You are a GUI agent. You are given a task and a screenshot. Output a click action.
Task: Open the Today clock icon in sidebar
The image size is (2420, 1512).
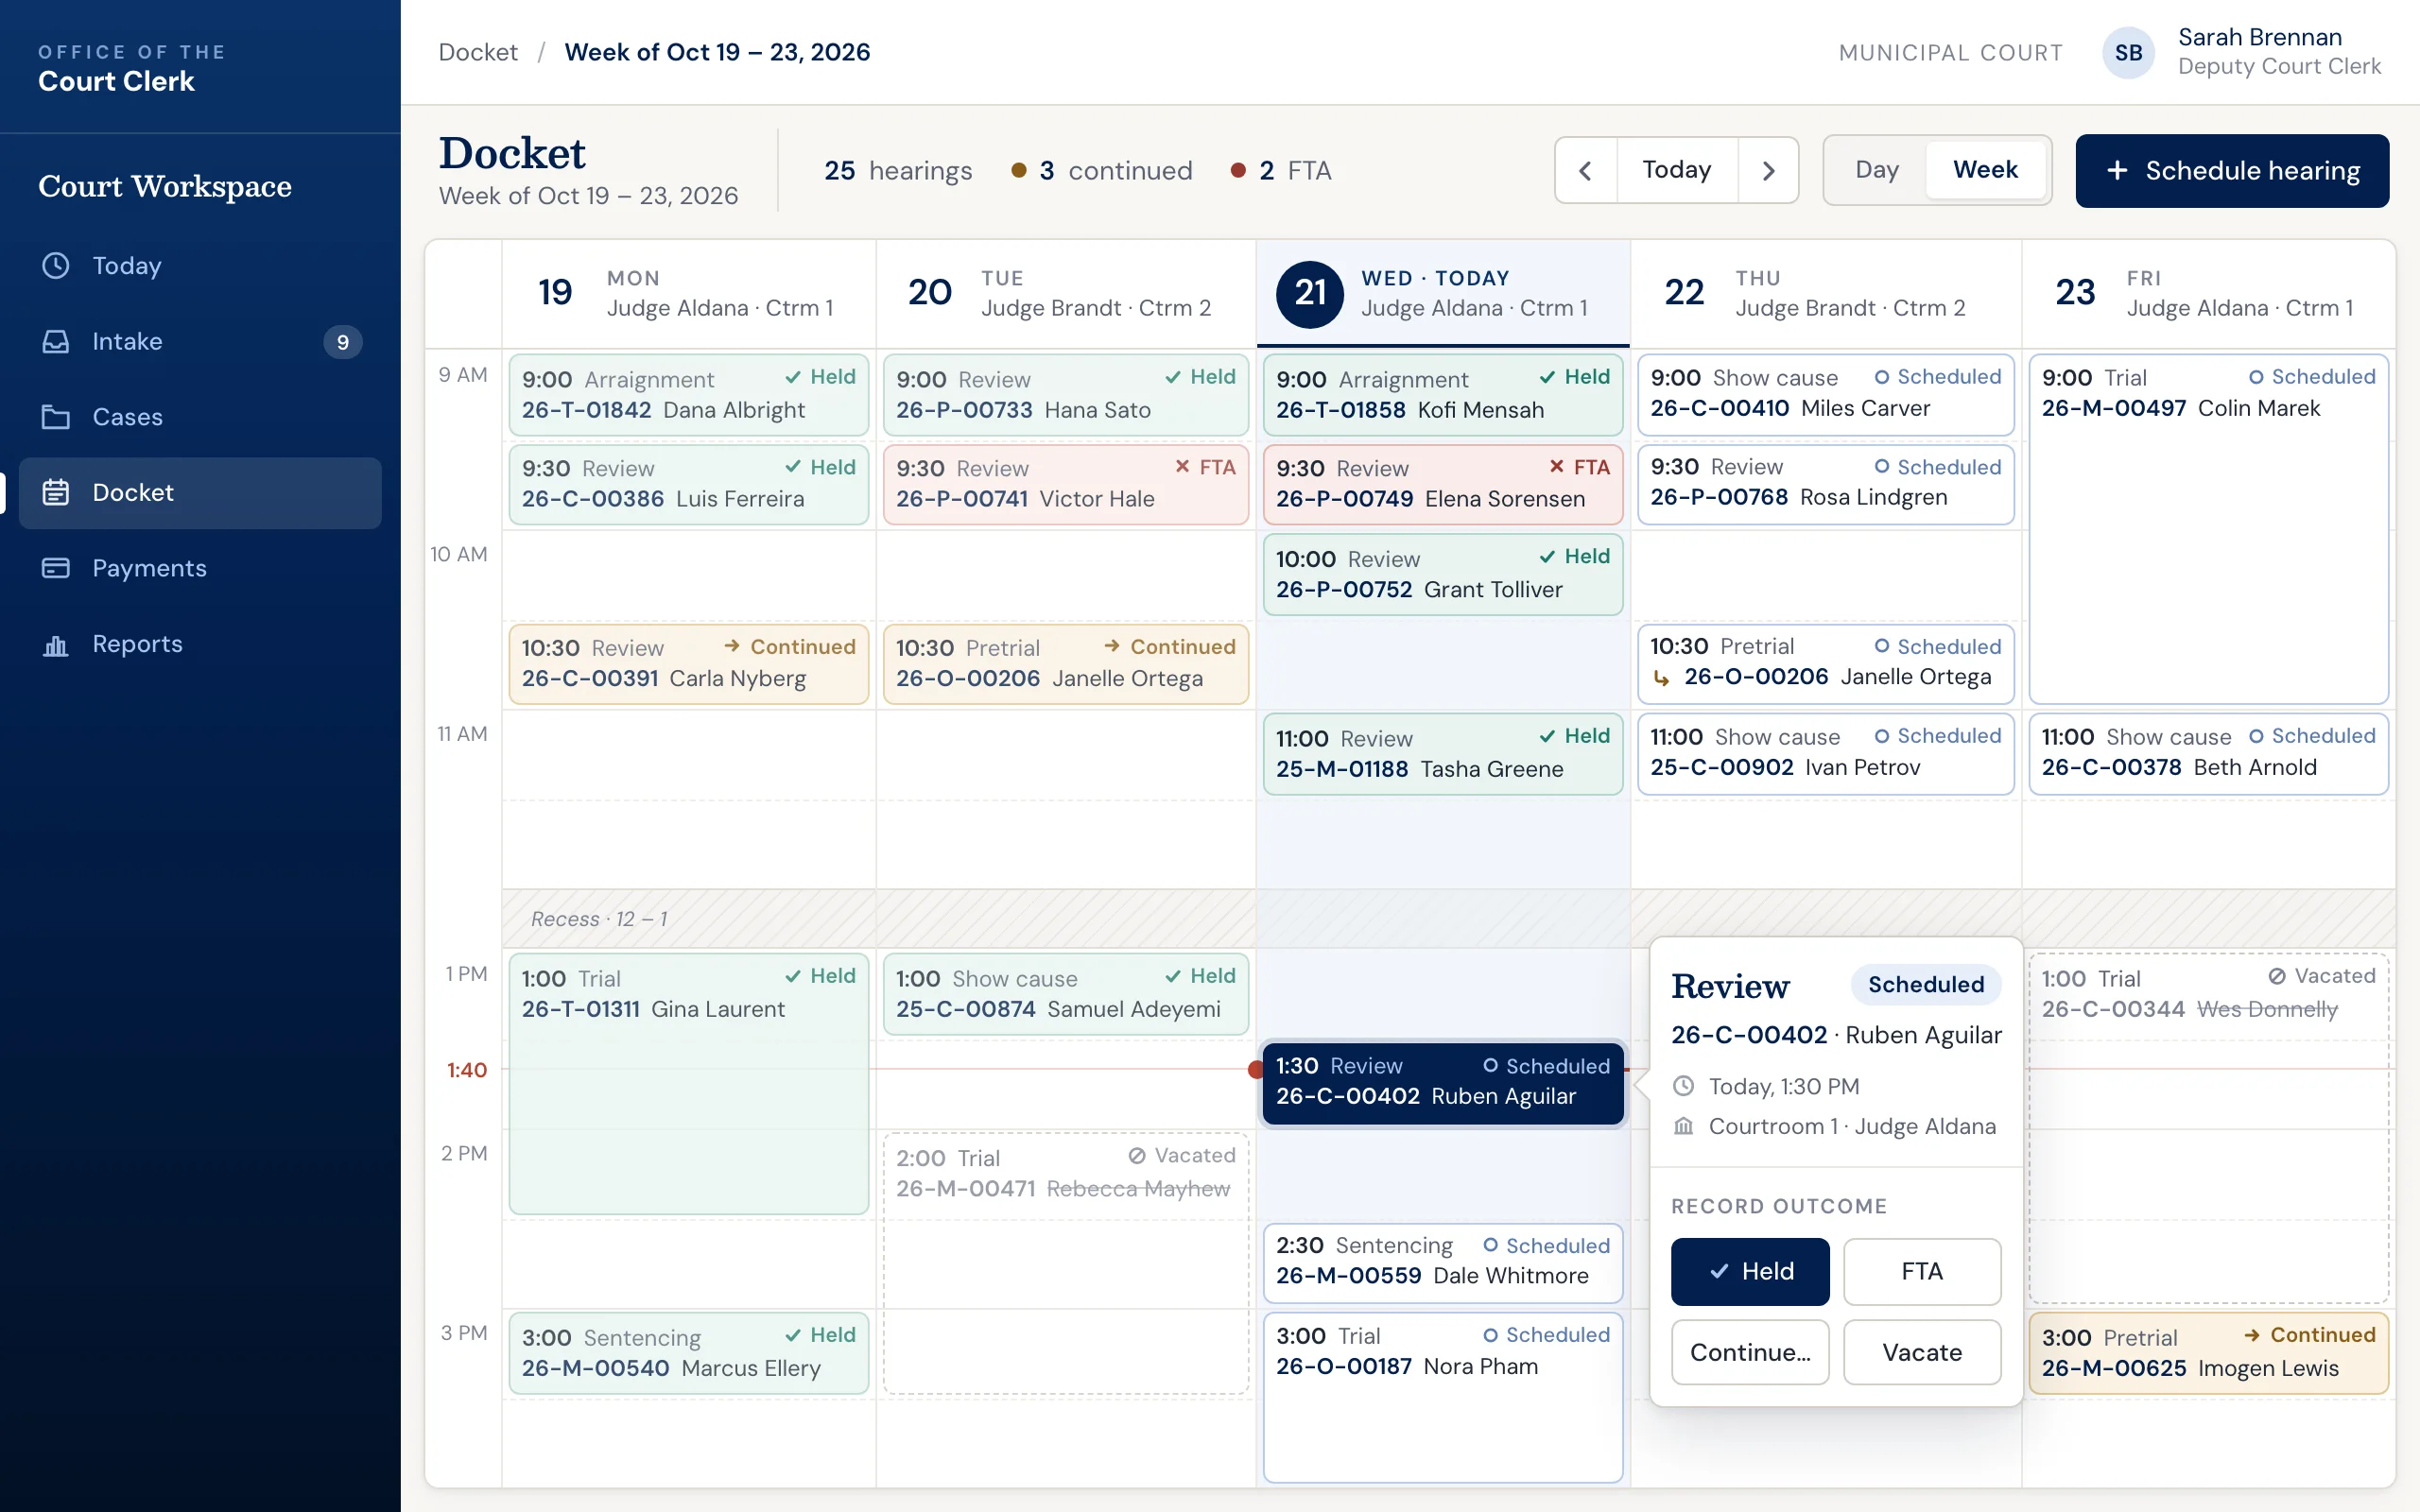click(x=56, y=265)
